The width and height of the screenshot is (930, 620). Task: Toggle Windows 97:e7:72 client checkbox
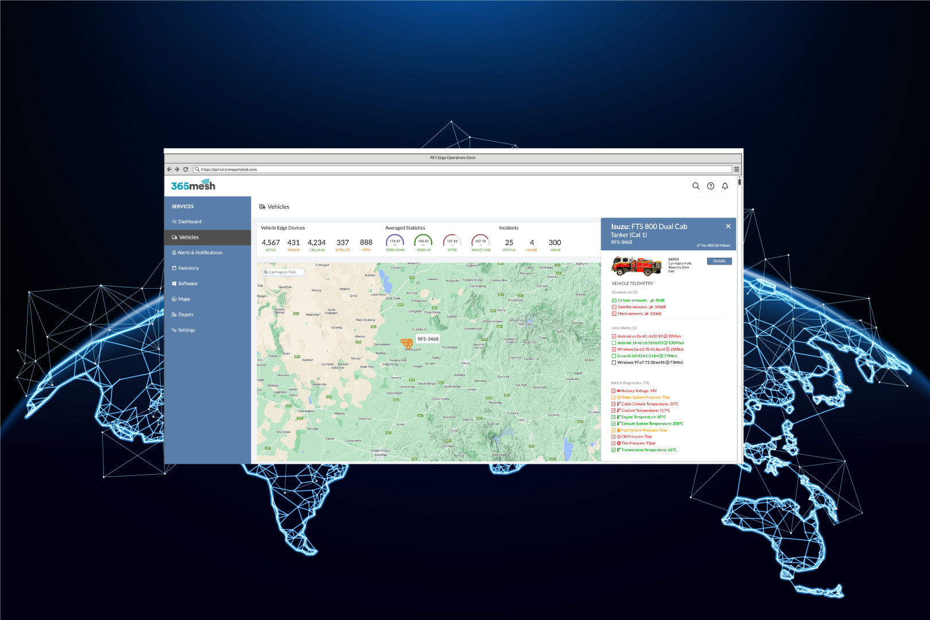tap(614, 362)
